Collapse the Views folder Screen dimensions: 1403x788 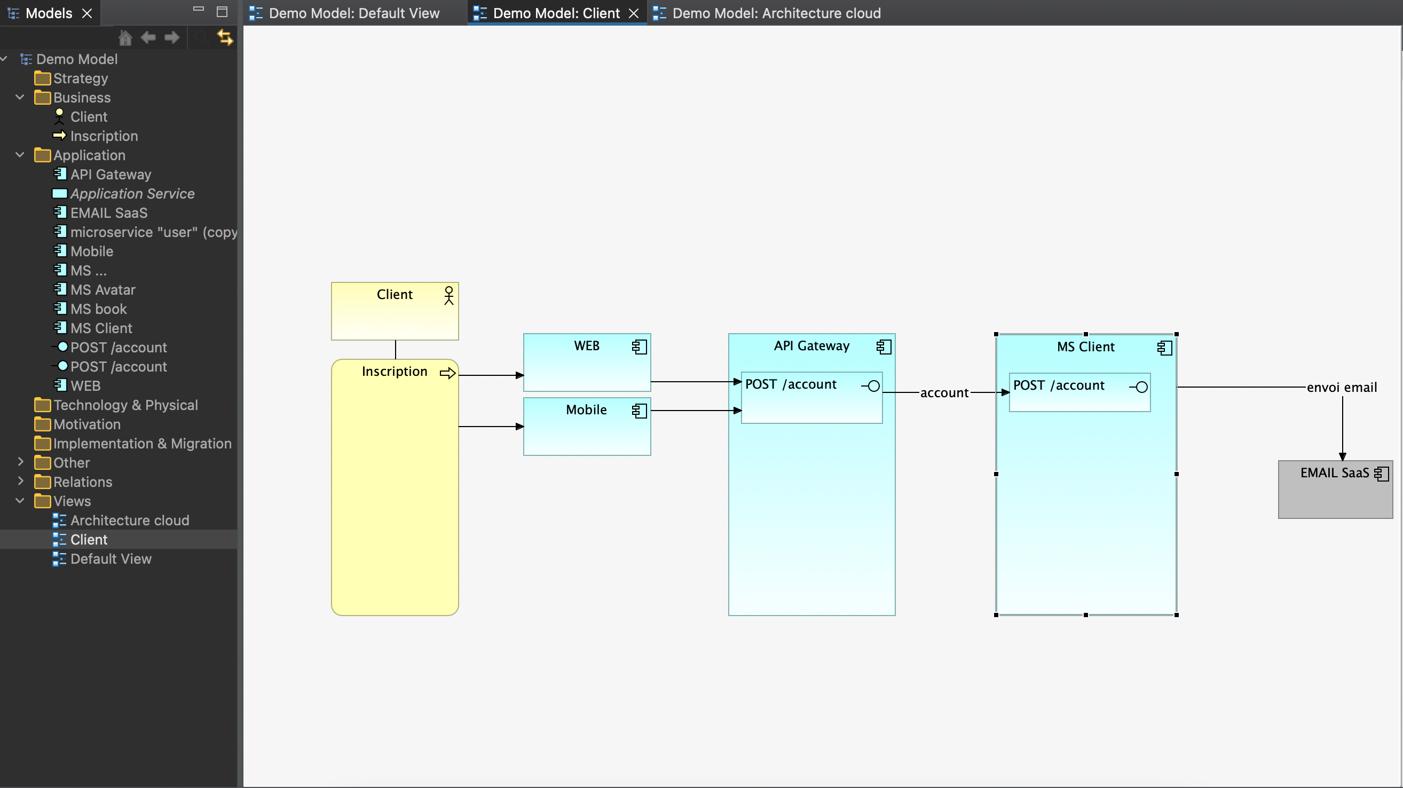point(20,501)
